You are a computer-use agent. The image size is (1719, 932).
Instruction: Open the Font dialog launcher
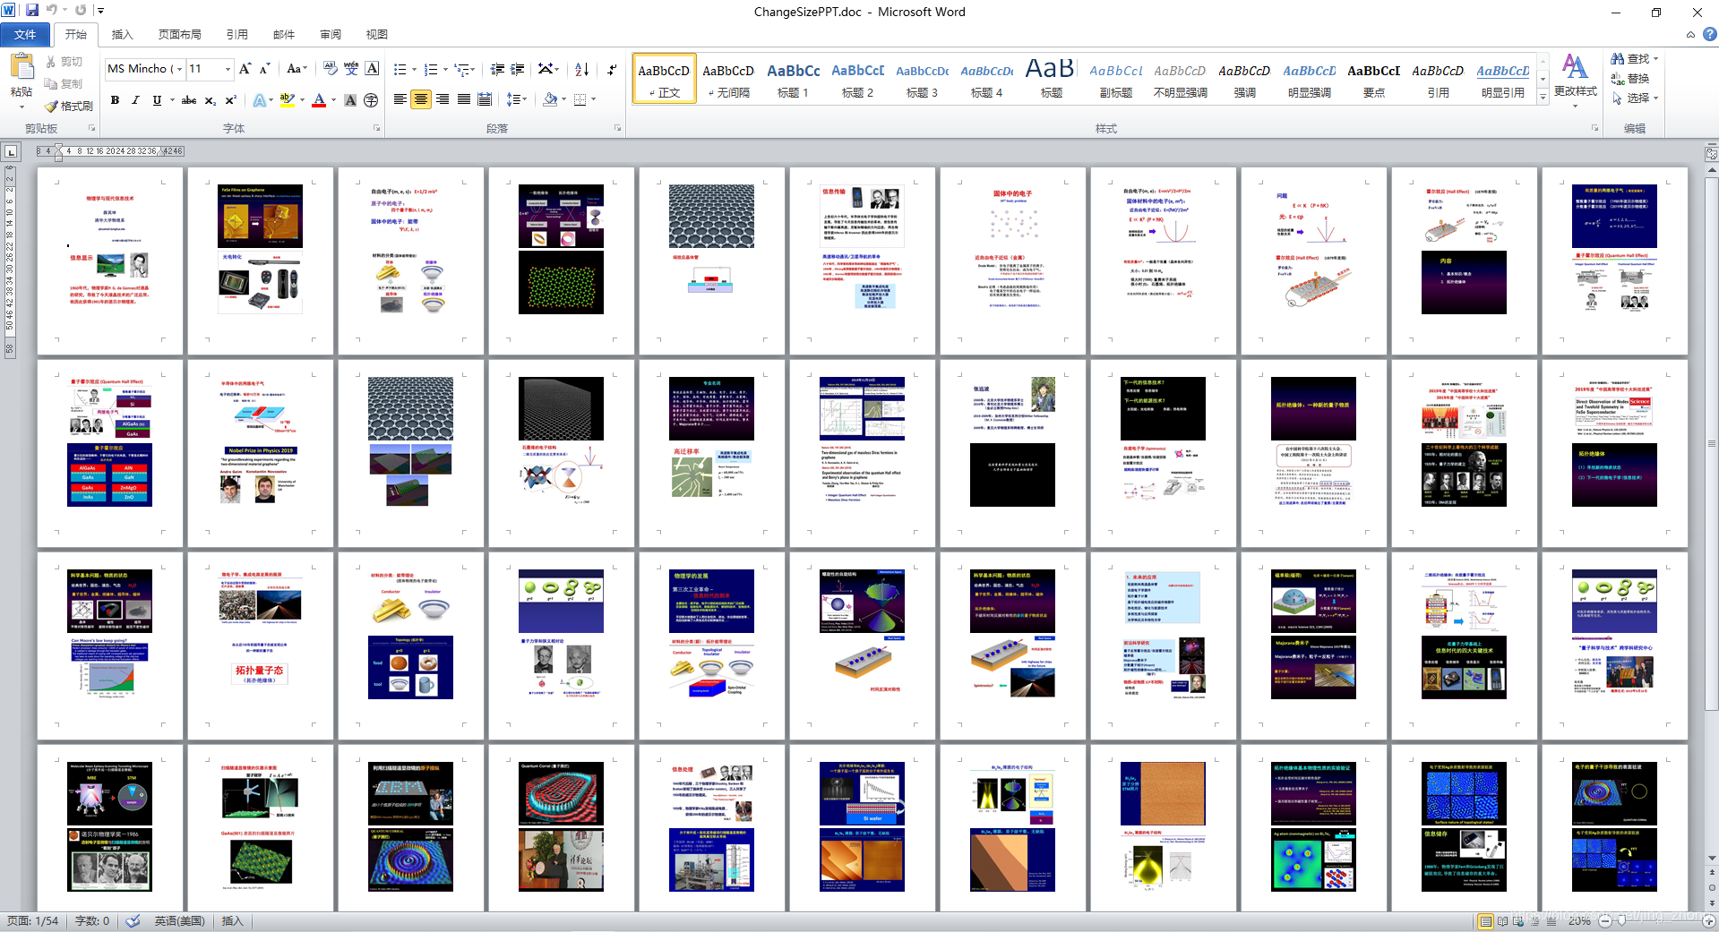pyautogui.click(x=376, y=129)
